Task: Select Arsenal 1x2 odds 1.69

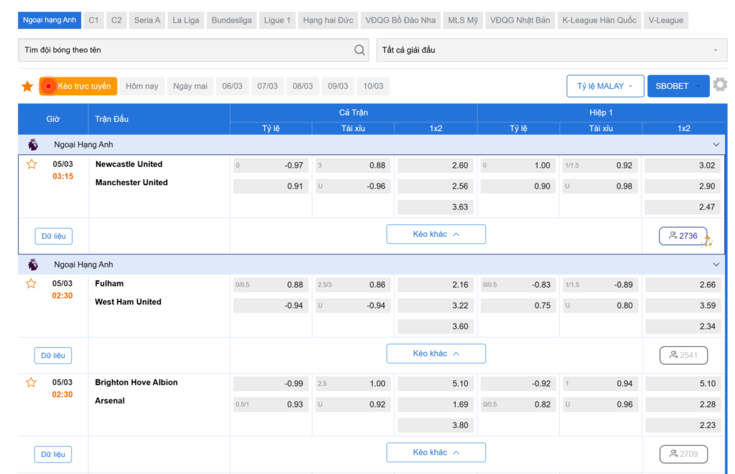Action: [x=436, y=404]
